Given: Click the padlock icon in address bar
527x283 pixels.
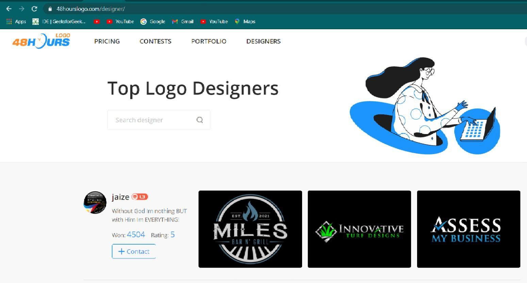Looking at the screenshot, I should click(x=50, y=9).
